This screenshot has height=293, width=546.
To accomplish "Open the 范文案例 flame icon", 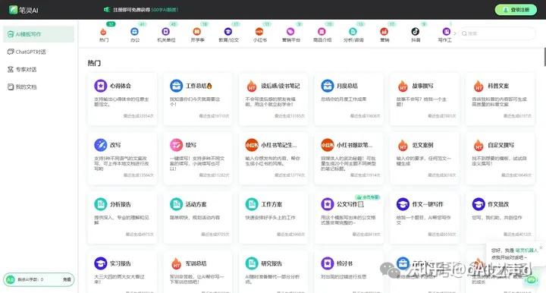I will (403, 145).
